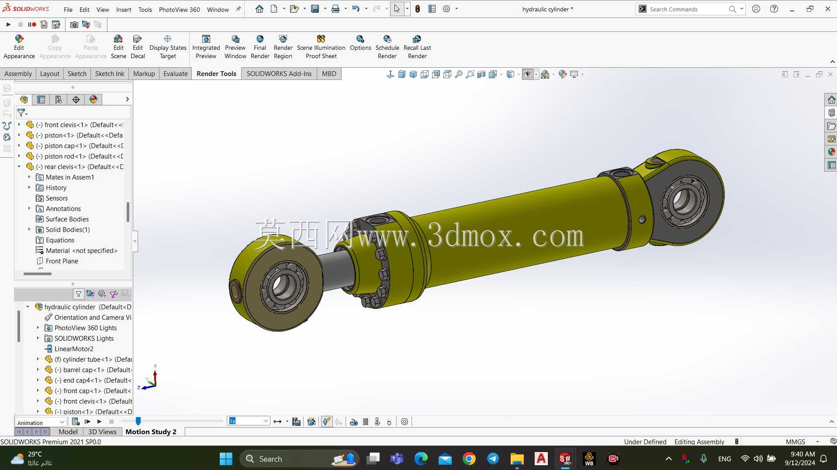Open the FeatureManager design tree tab
The width and height of the screenshot is (837, 470).
(24, 100)
